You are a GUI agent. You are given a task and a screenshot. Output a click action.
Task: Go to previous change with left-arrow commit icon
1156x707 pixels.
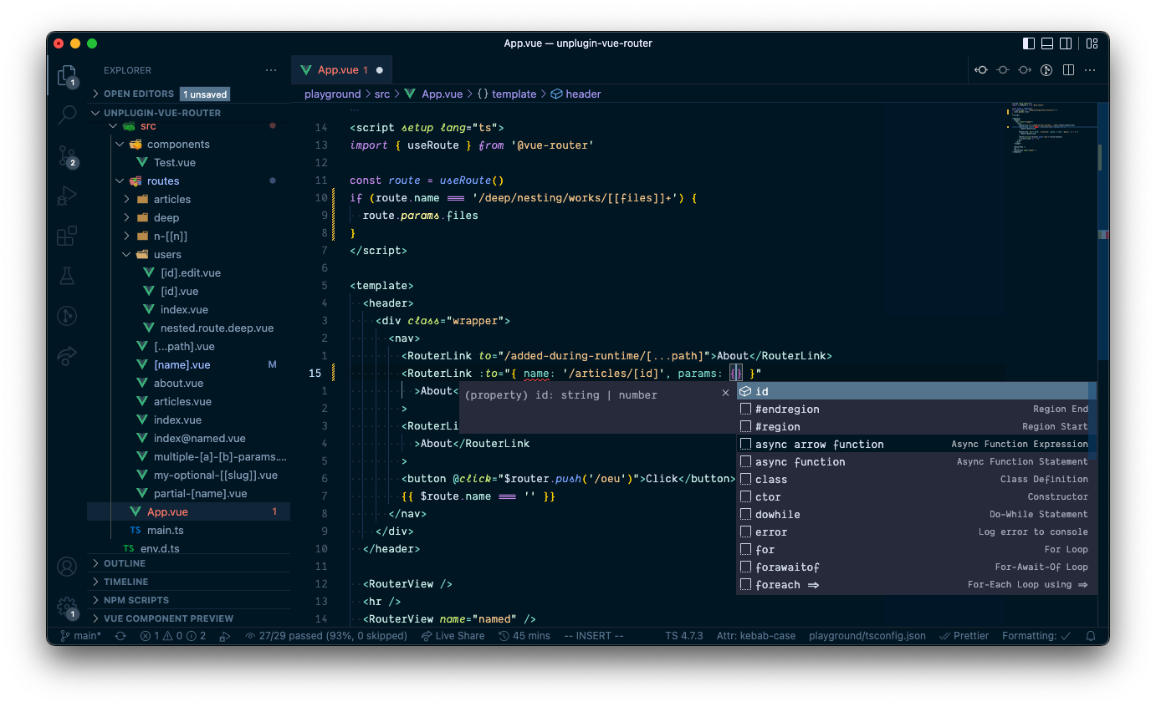981,70
